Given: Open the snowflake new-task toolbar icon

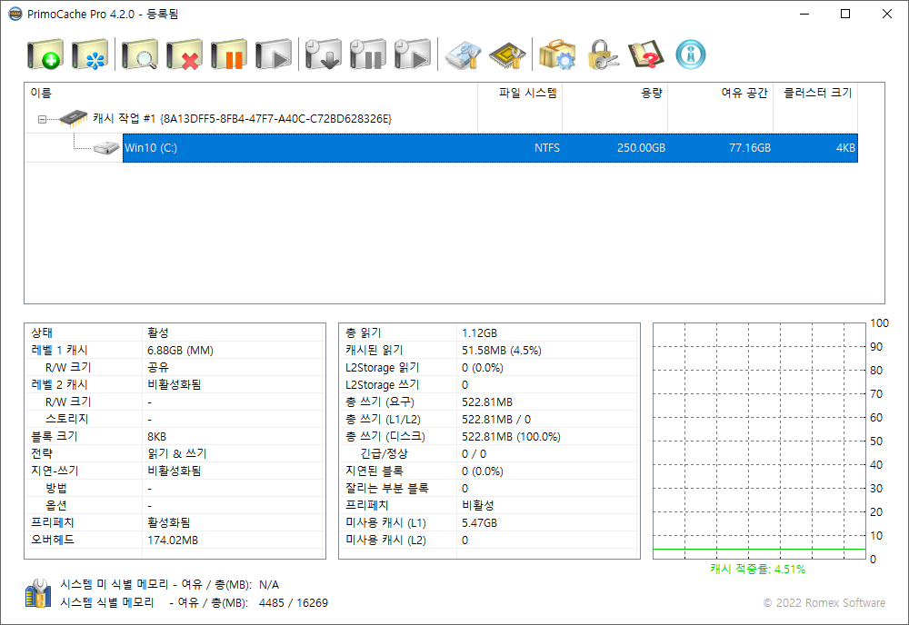Looking at the screenshot, I should tap(90, 55).
